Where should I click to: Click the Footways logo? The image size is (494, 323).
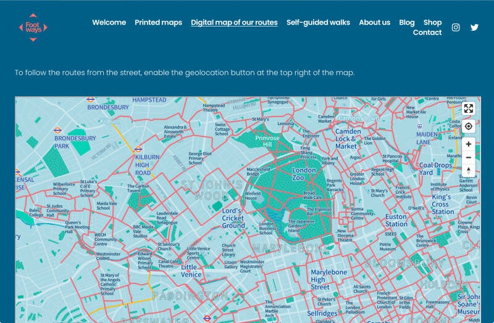[x=33, y=27]
